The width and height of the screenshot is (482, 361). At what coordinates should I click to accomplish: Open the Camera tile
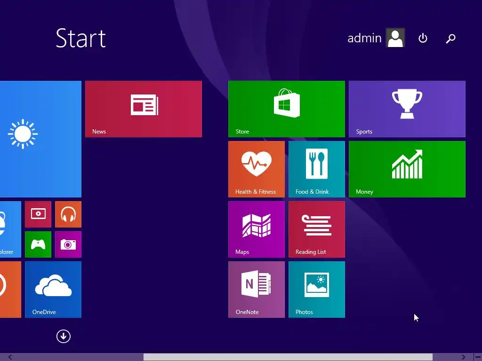[x=68, y=244]
